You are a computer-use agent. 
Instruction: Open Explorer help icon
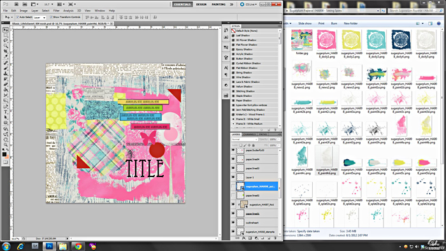[438, 24]
